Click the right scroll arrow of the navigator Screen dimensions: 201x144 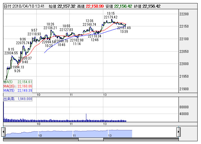click(x=178, y=132)
